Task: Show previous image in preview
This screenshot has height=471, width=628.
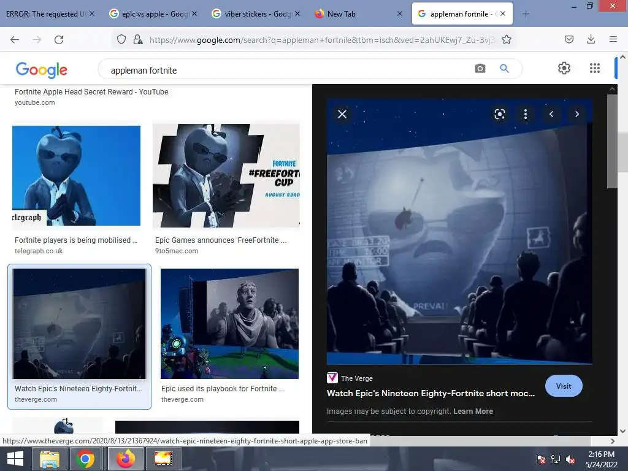Action: click(551, 114)
